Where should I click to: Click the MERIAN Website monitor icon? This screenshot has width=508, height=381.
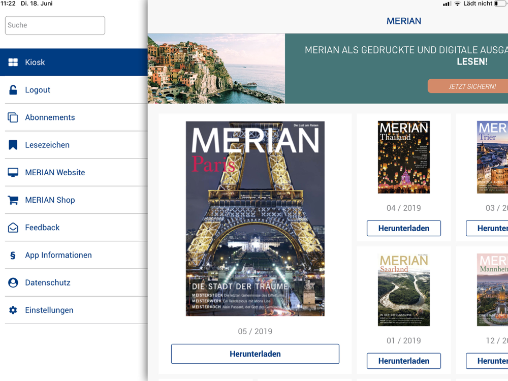[13, 172]
